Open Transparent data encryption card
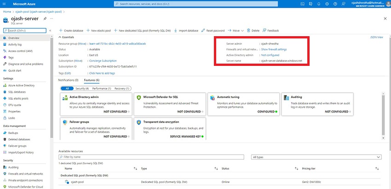This screenshot has width=391, height=189. [x=170, y=129]
